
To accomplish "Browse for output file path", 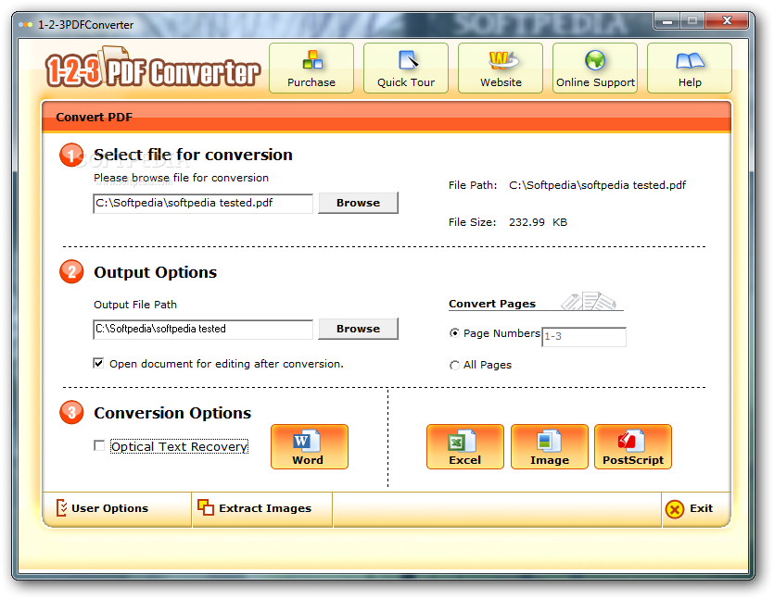I will point(358,329).
